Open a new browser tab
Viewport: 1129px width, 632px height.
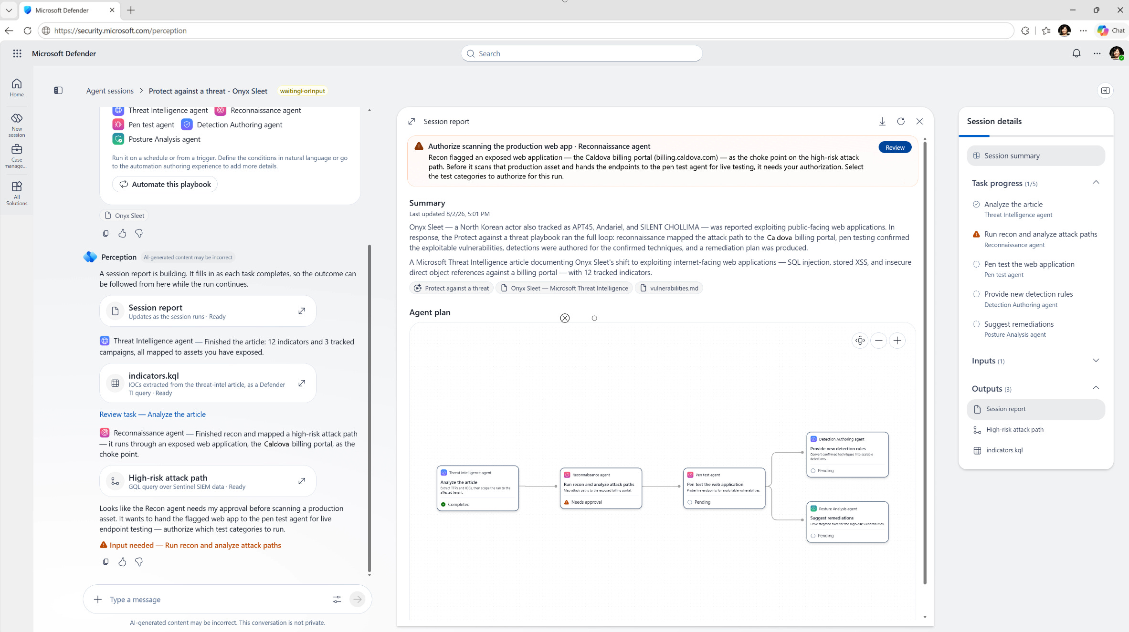click(131, 10)
